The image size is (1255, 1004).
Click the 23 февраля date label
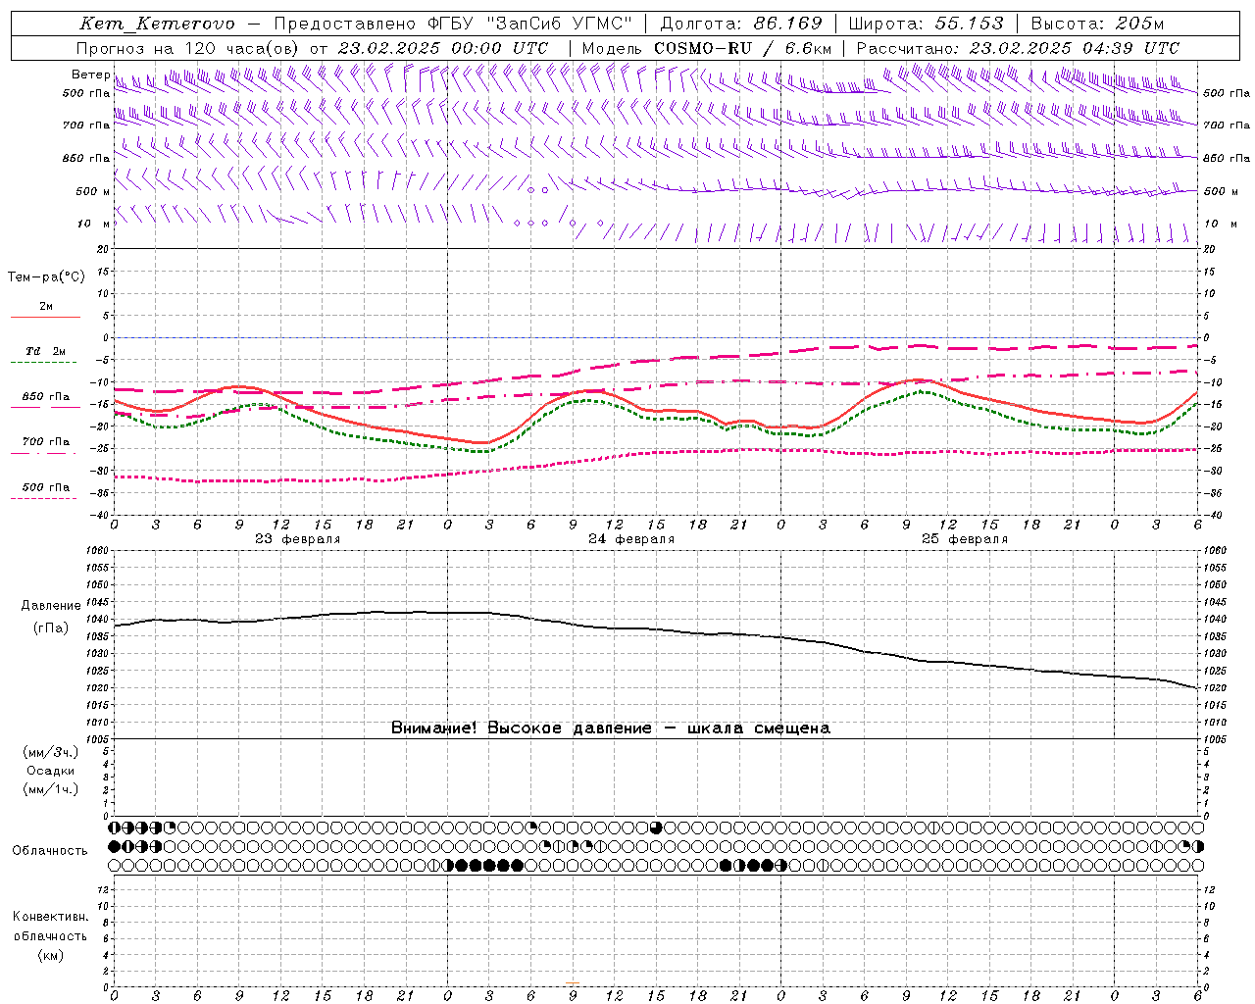click(x=298, y=539)
